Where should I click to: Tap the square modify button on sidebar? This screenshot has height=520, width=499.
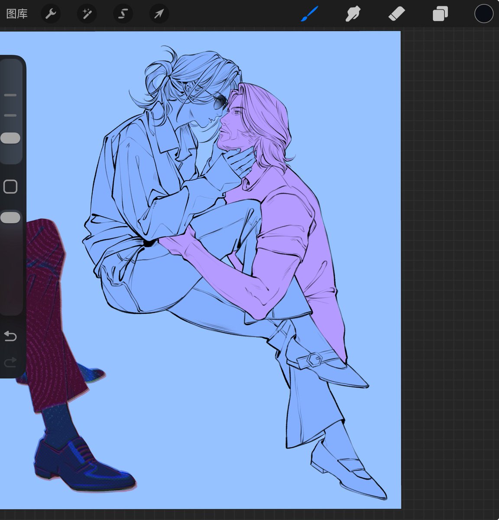10,187
